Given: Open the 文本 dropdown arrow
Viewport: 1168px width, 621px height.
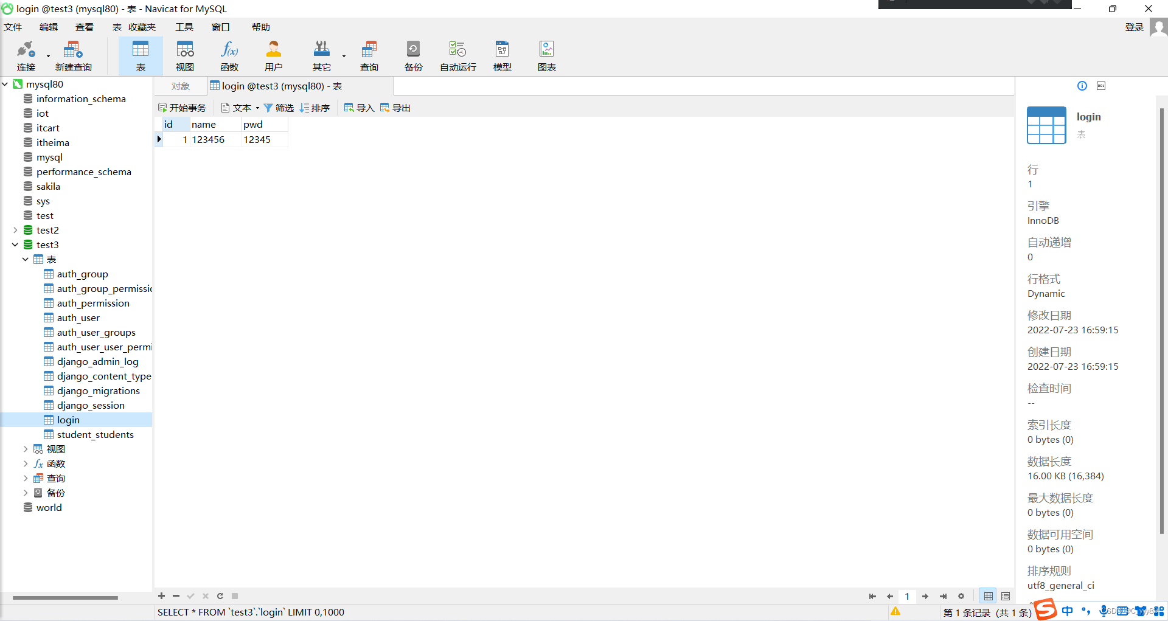Looking at the screenshot, I should click(x=257, y=108).
